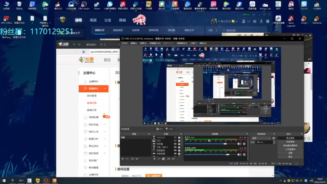This screenshot has height=184, width=327.
Task: Open transition properties gear in OBS
Action: tap(273, 138)
